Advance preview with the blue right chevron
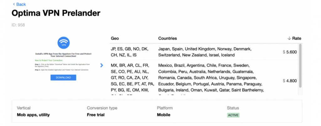The image size is (321, 126). coord(102,65)
